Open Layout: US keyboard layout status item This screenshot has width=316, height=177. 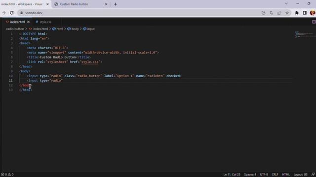point(301,175)
